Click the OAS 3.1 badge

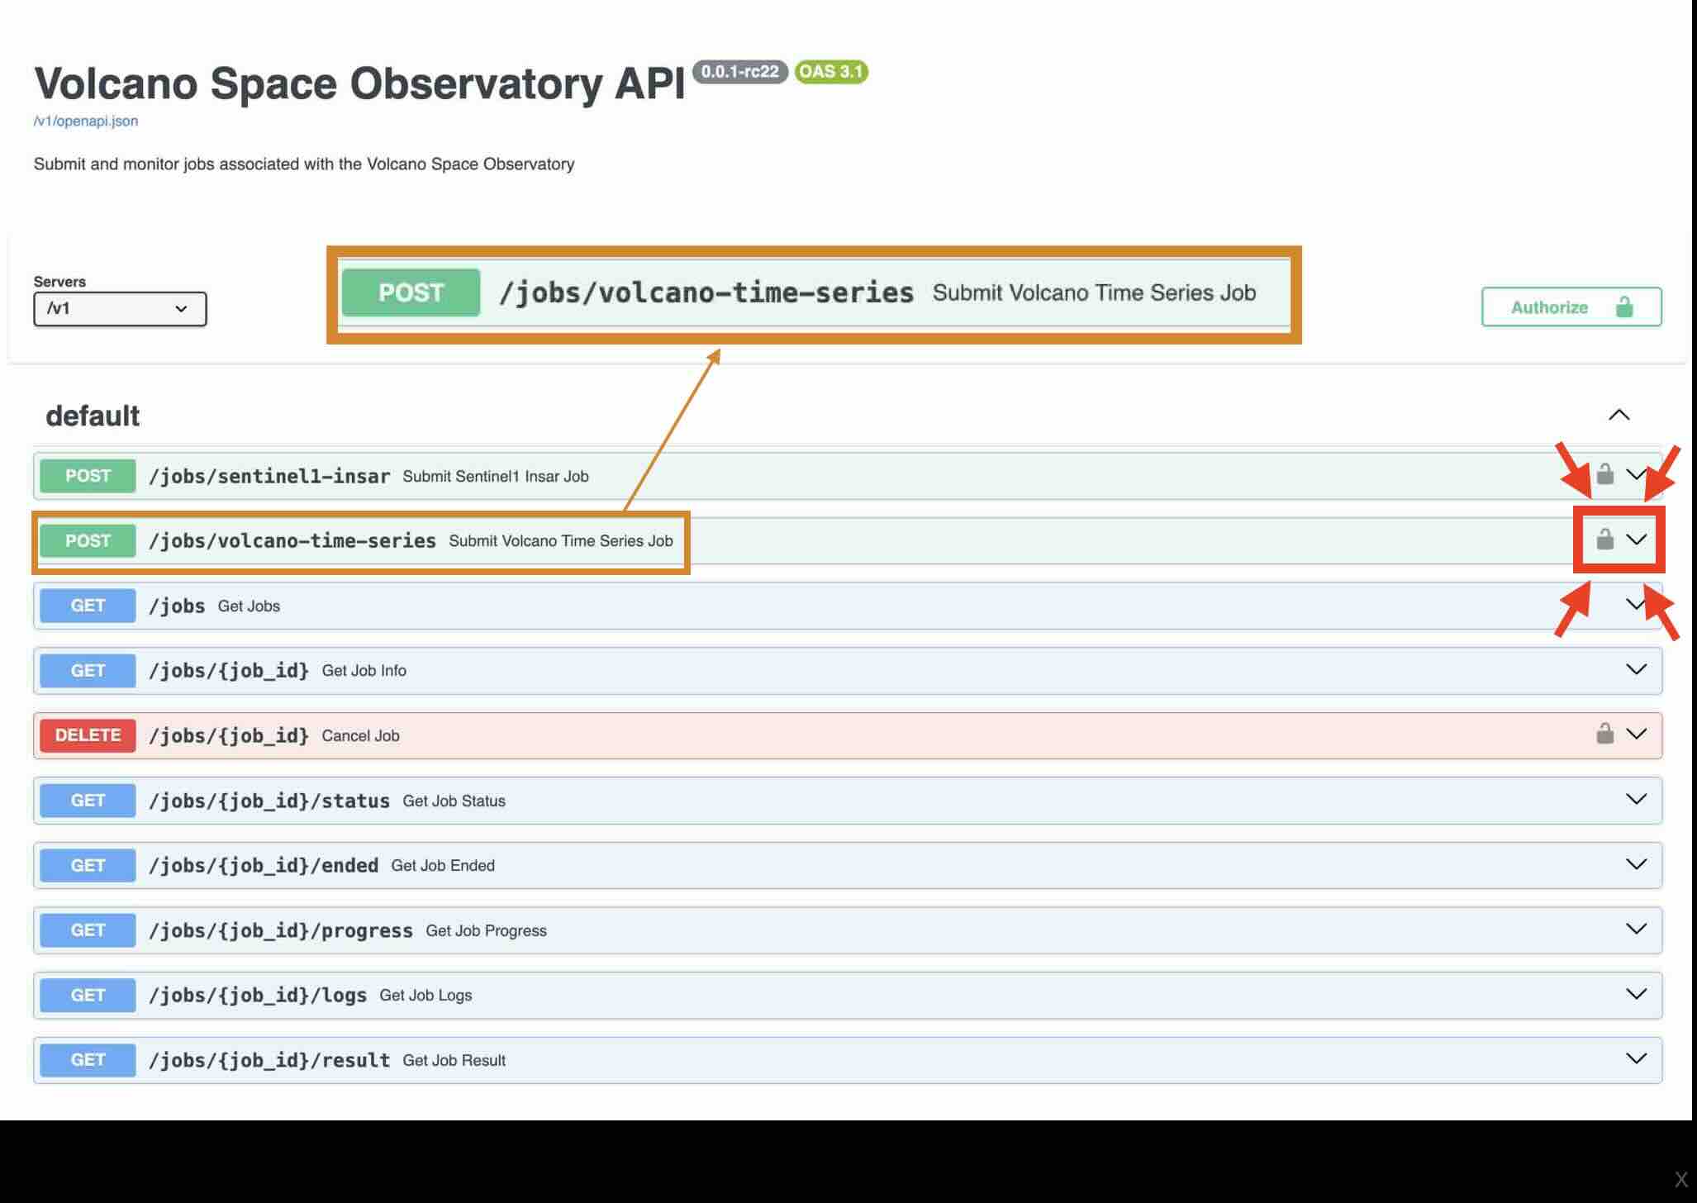pos(830,72)
